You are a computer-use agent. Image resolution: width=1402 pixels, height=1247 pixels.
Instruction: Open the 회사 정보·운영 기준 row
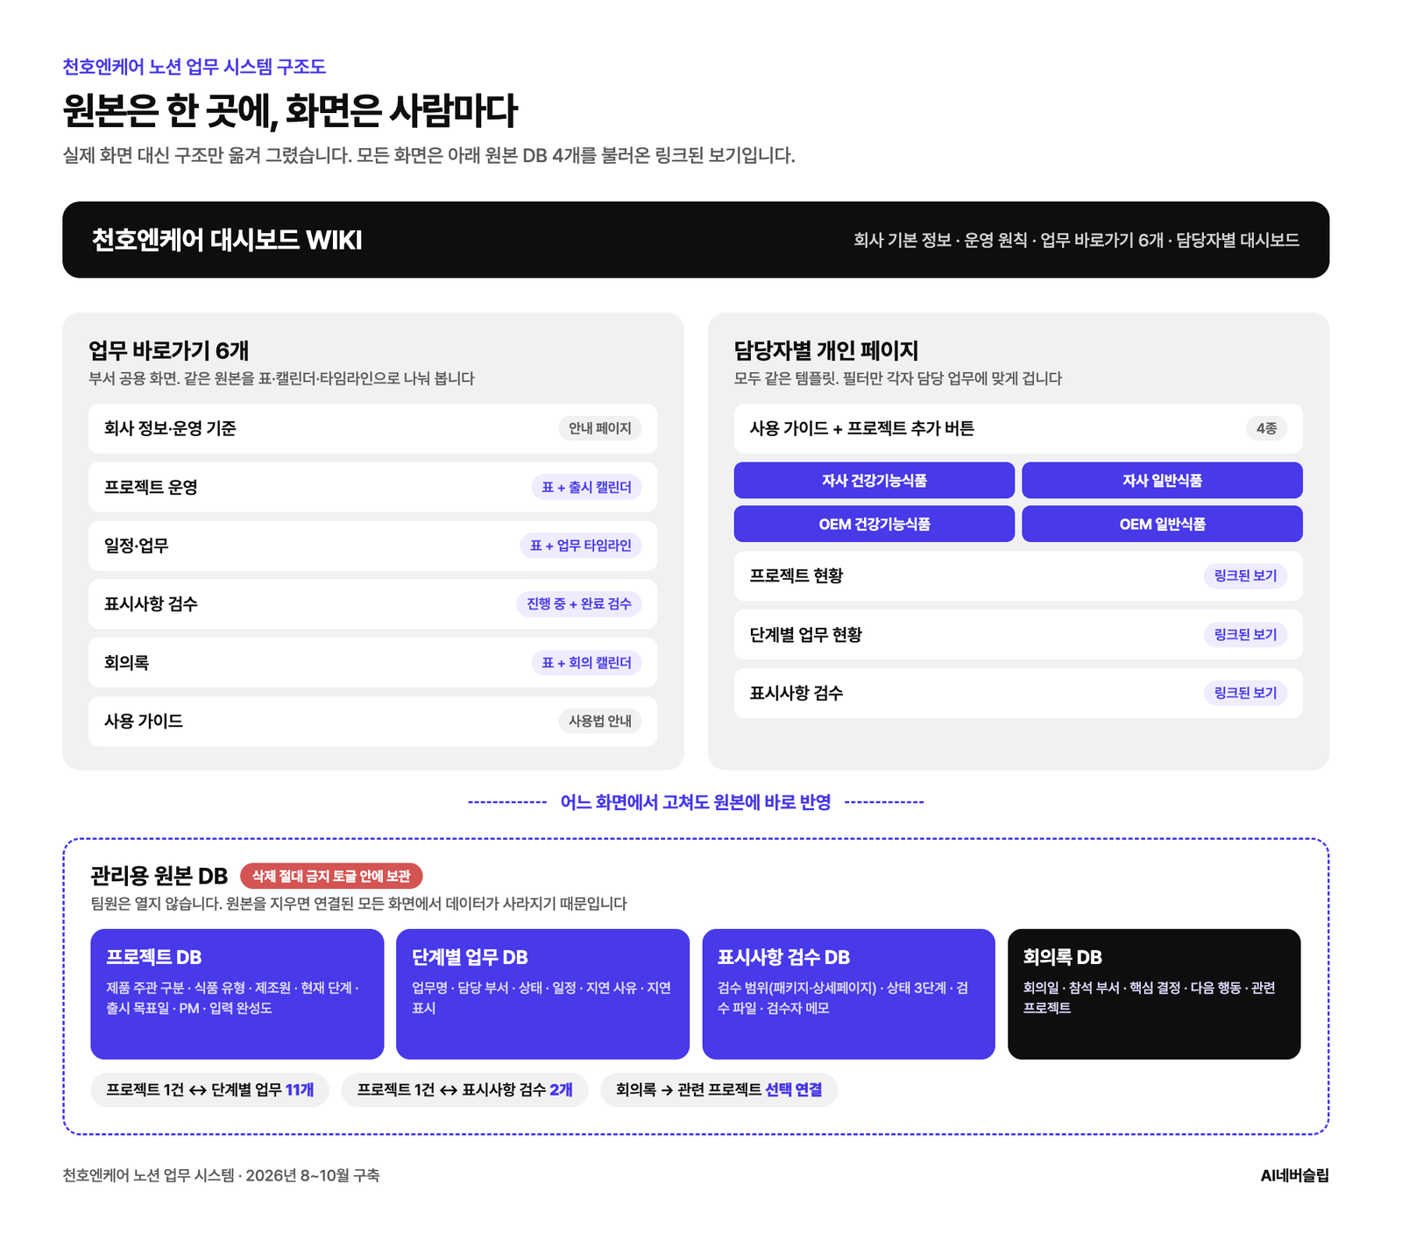[372, 428]
